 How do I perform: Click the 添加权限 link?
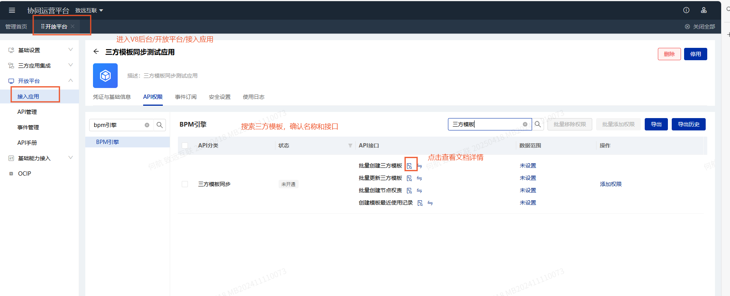[610, 184]
